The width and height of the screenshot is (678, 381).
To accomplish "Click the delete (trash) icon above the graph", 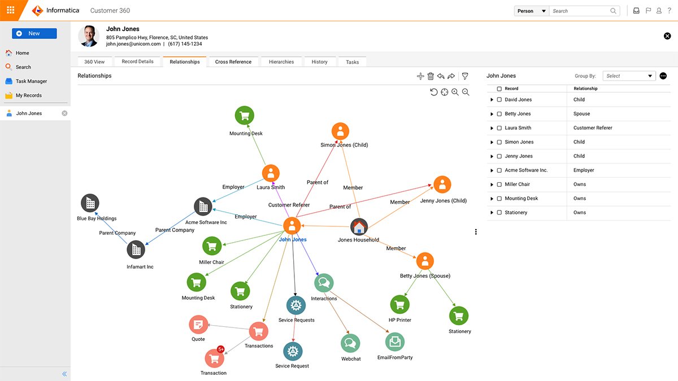I will (431, 76).
